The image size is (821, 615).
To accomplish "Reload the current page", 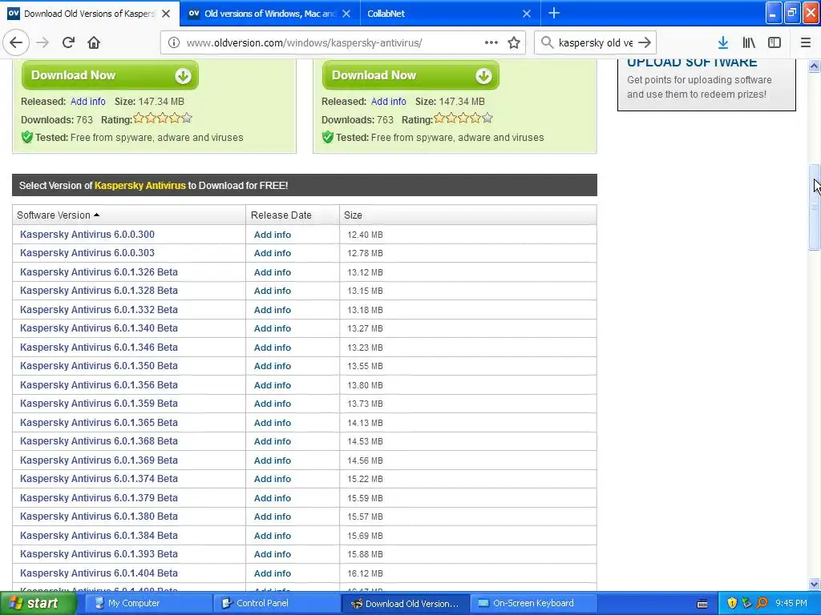I will (69, 42).
